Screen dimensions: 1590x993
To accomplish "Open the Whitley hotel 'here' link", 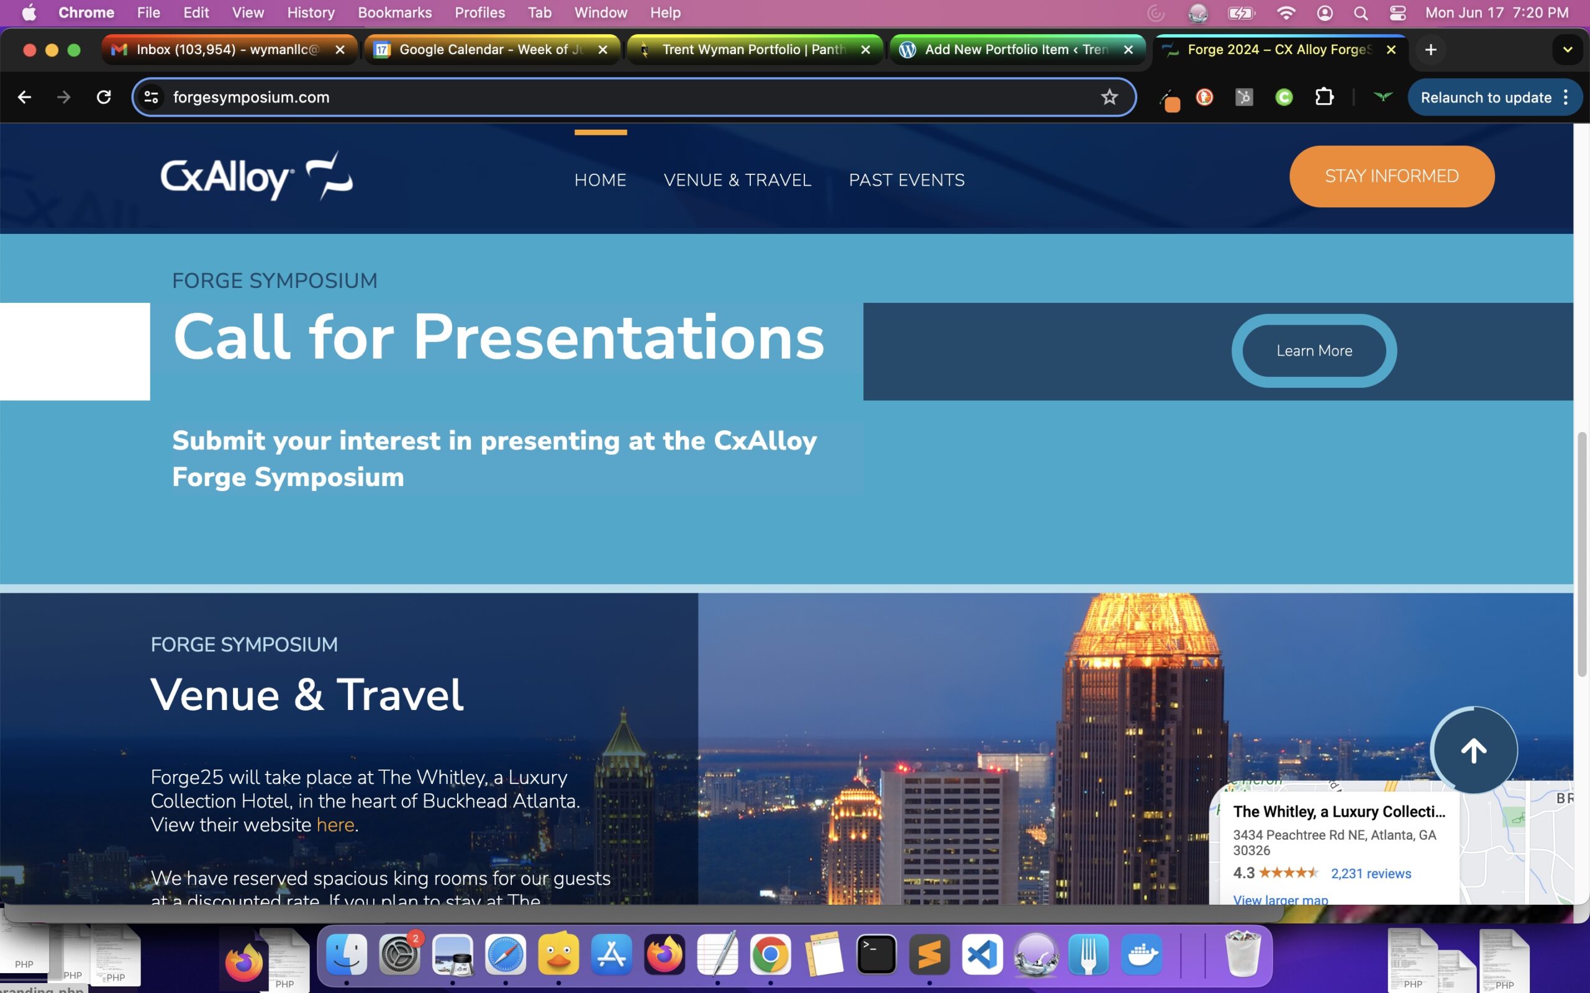I will (335, 825).
